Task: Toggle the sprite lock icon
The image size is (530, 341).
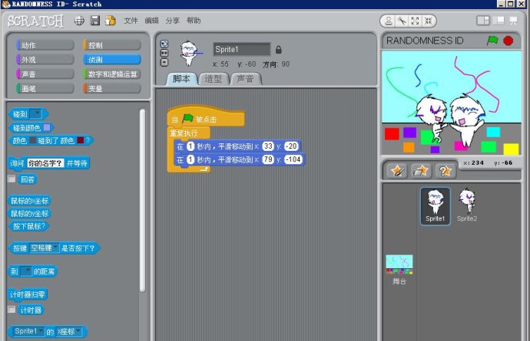Action: (x=279, y=50)
